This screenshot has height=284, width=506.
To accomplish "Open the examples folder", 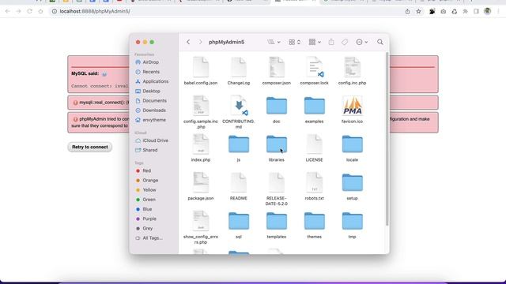I will 315,106.
